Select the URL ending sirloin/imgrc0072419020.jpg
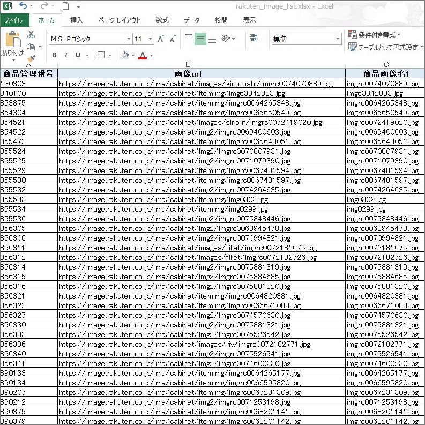The width and height of the screenshot is (425, 425). [202, 122]
